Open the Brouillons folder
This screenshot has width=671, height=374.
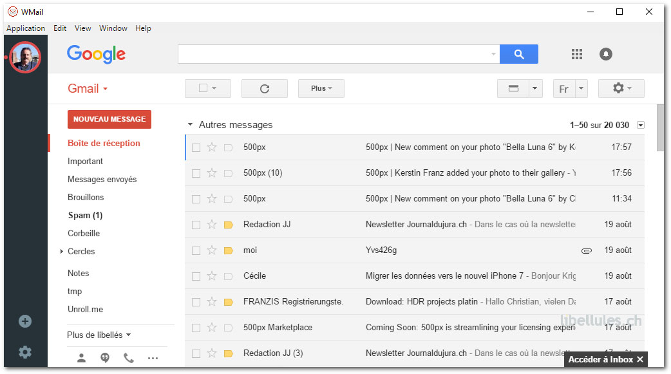(x=86, y=197)
